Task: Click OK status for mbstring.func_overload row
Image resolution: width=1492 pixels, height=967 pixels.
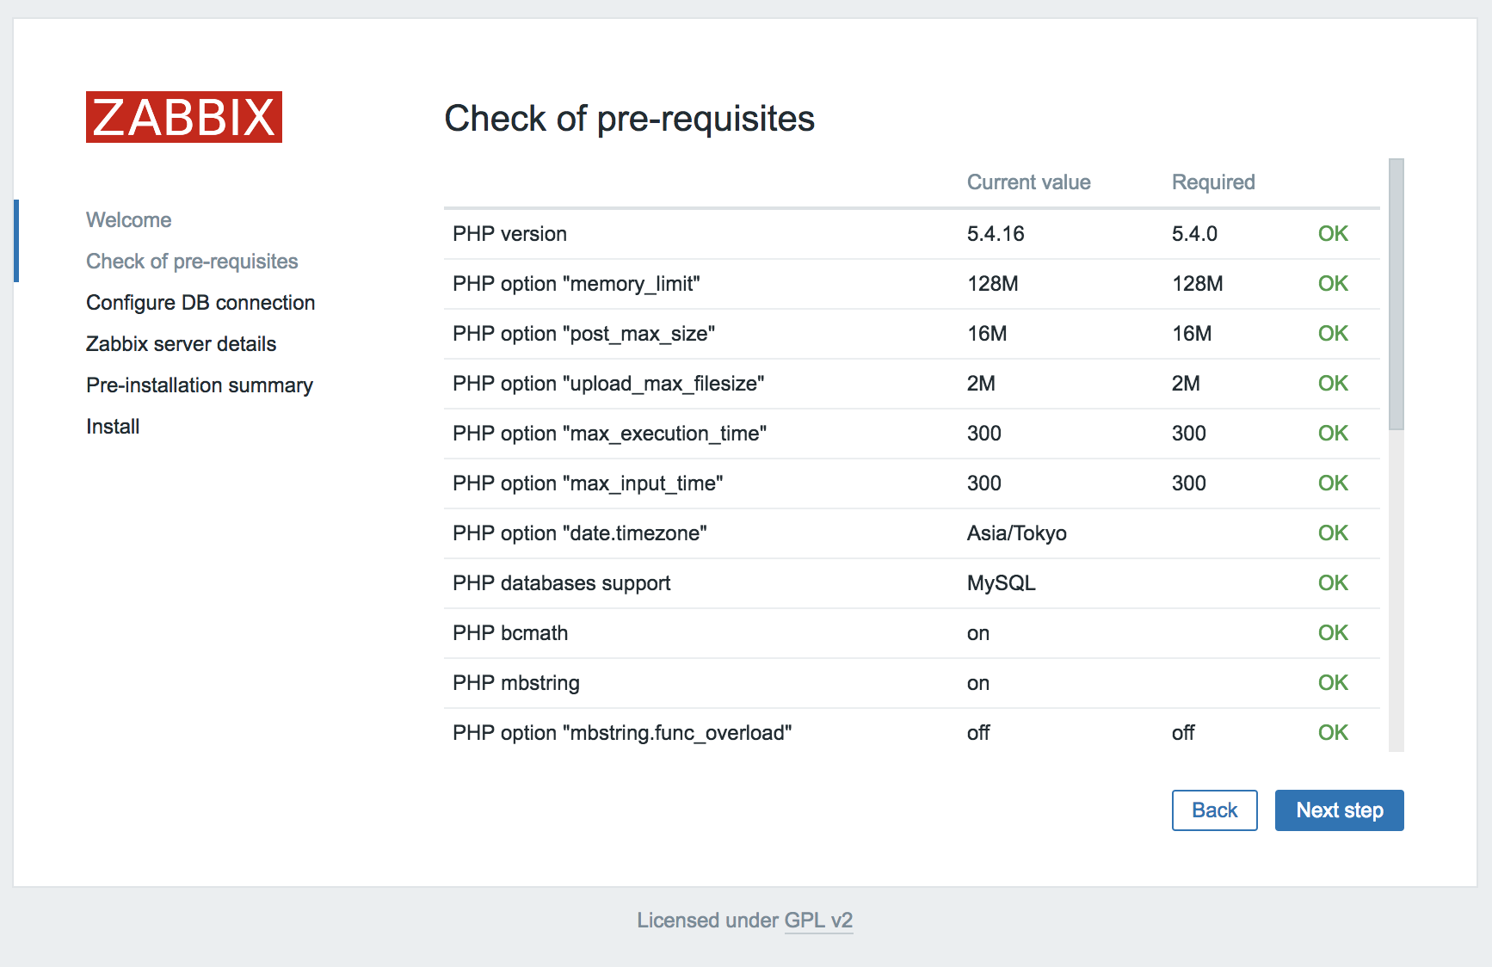Action: coord(1333,733)
